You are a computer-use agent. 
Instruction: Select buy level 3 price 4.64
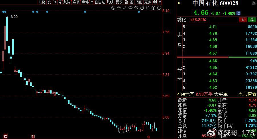point(213,74)
